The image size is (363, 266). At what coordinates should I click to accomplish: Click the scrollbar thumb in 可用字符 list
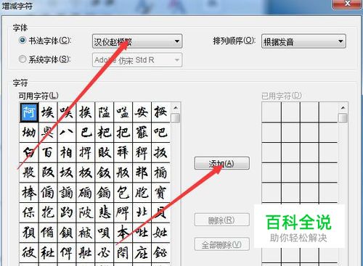pos(176,118)
